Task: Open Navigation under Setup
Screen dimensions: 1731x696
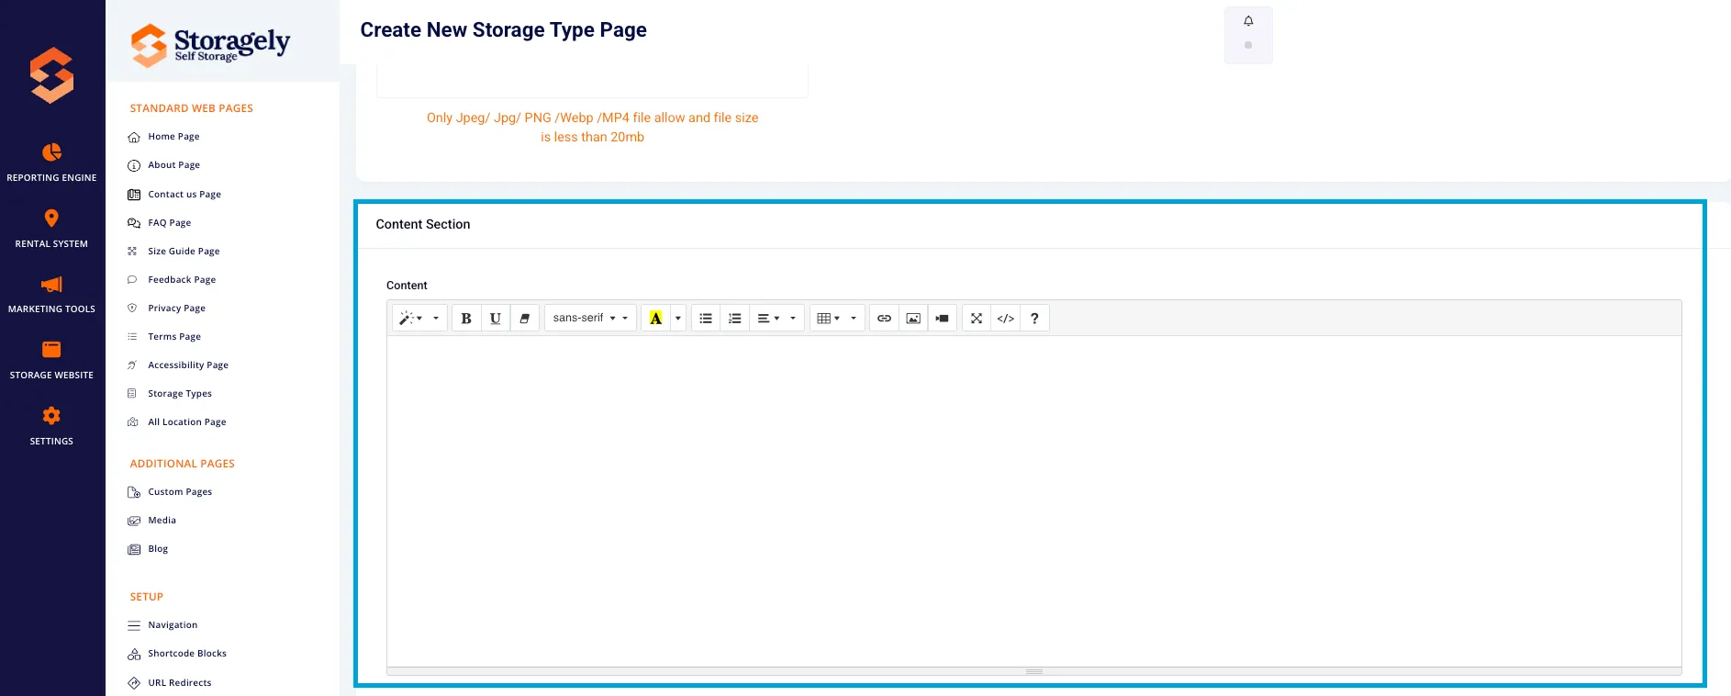Action: 172,625
